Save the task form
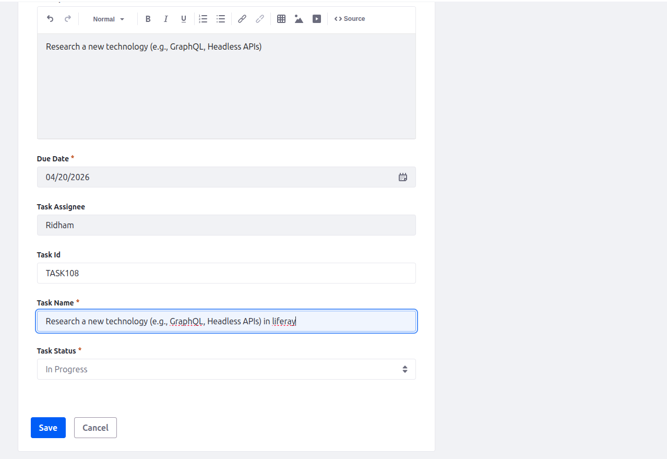 click(48, 428)
